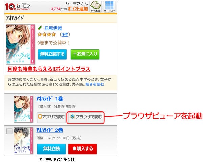
Task: Click the star rating icons
Action: 47,35
